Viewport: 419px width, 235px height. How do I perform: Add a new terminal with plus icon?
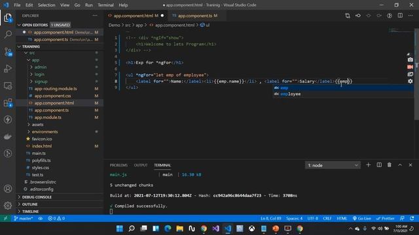pyautogui.click(x=368, y=165)
